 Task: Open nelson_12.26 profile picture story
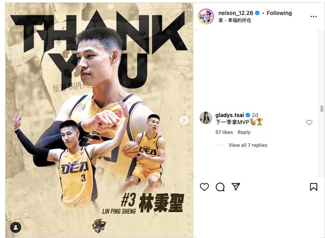206,16
